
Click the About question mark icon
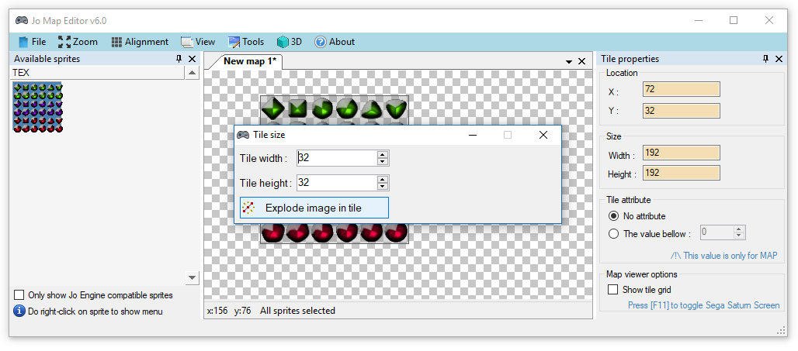[x=320, y=42]
